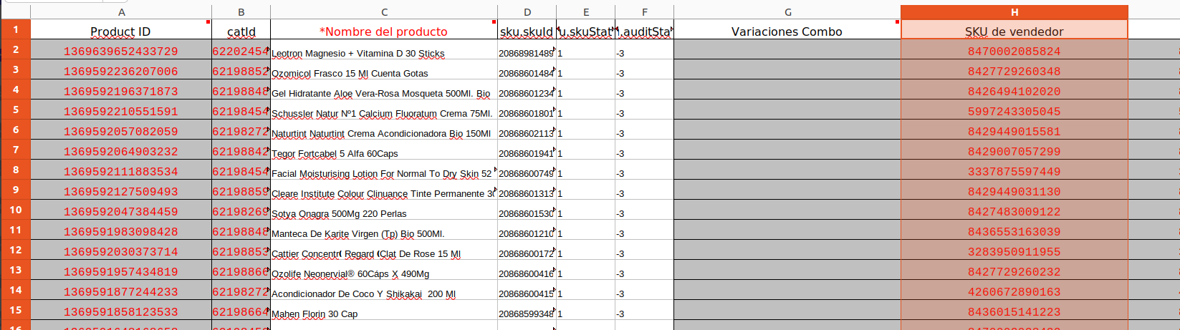This screenshot has height=330, width=1180.
Task: Select row 1 header
Action: [x=15, y=29]
